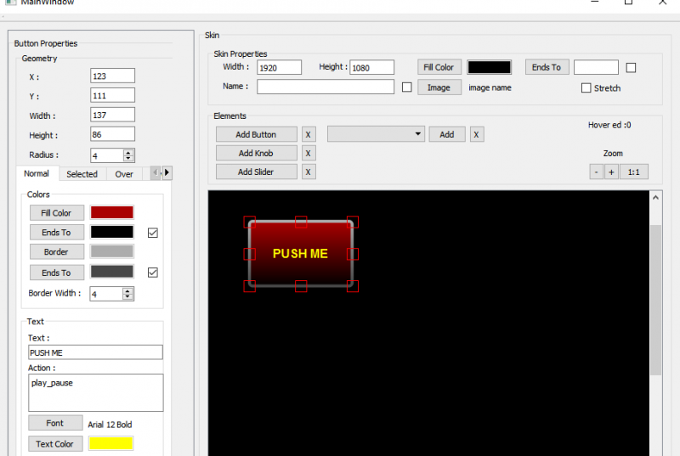Click the Add Button button
680x456 pixels.
[x=257, y=134]
